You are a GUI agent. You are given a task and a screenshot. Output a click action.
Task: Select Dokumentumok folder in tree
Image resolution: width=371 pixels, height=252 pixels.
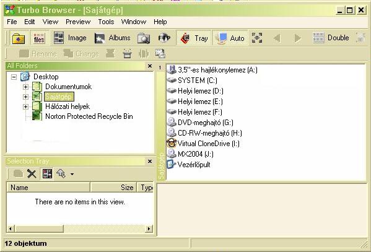point(68,87)
